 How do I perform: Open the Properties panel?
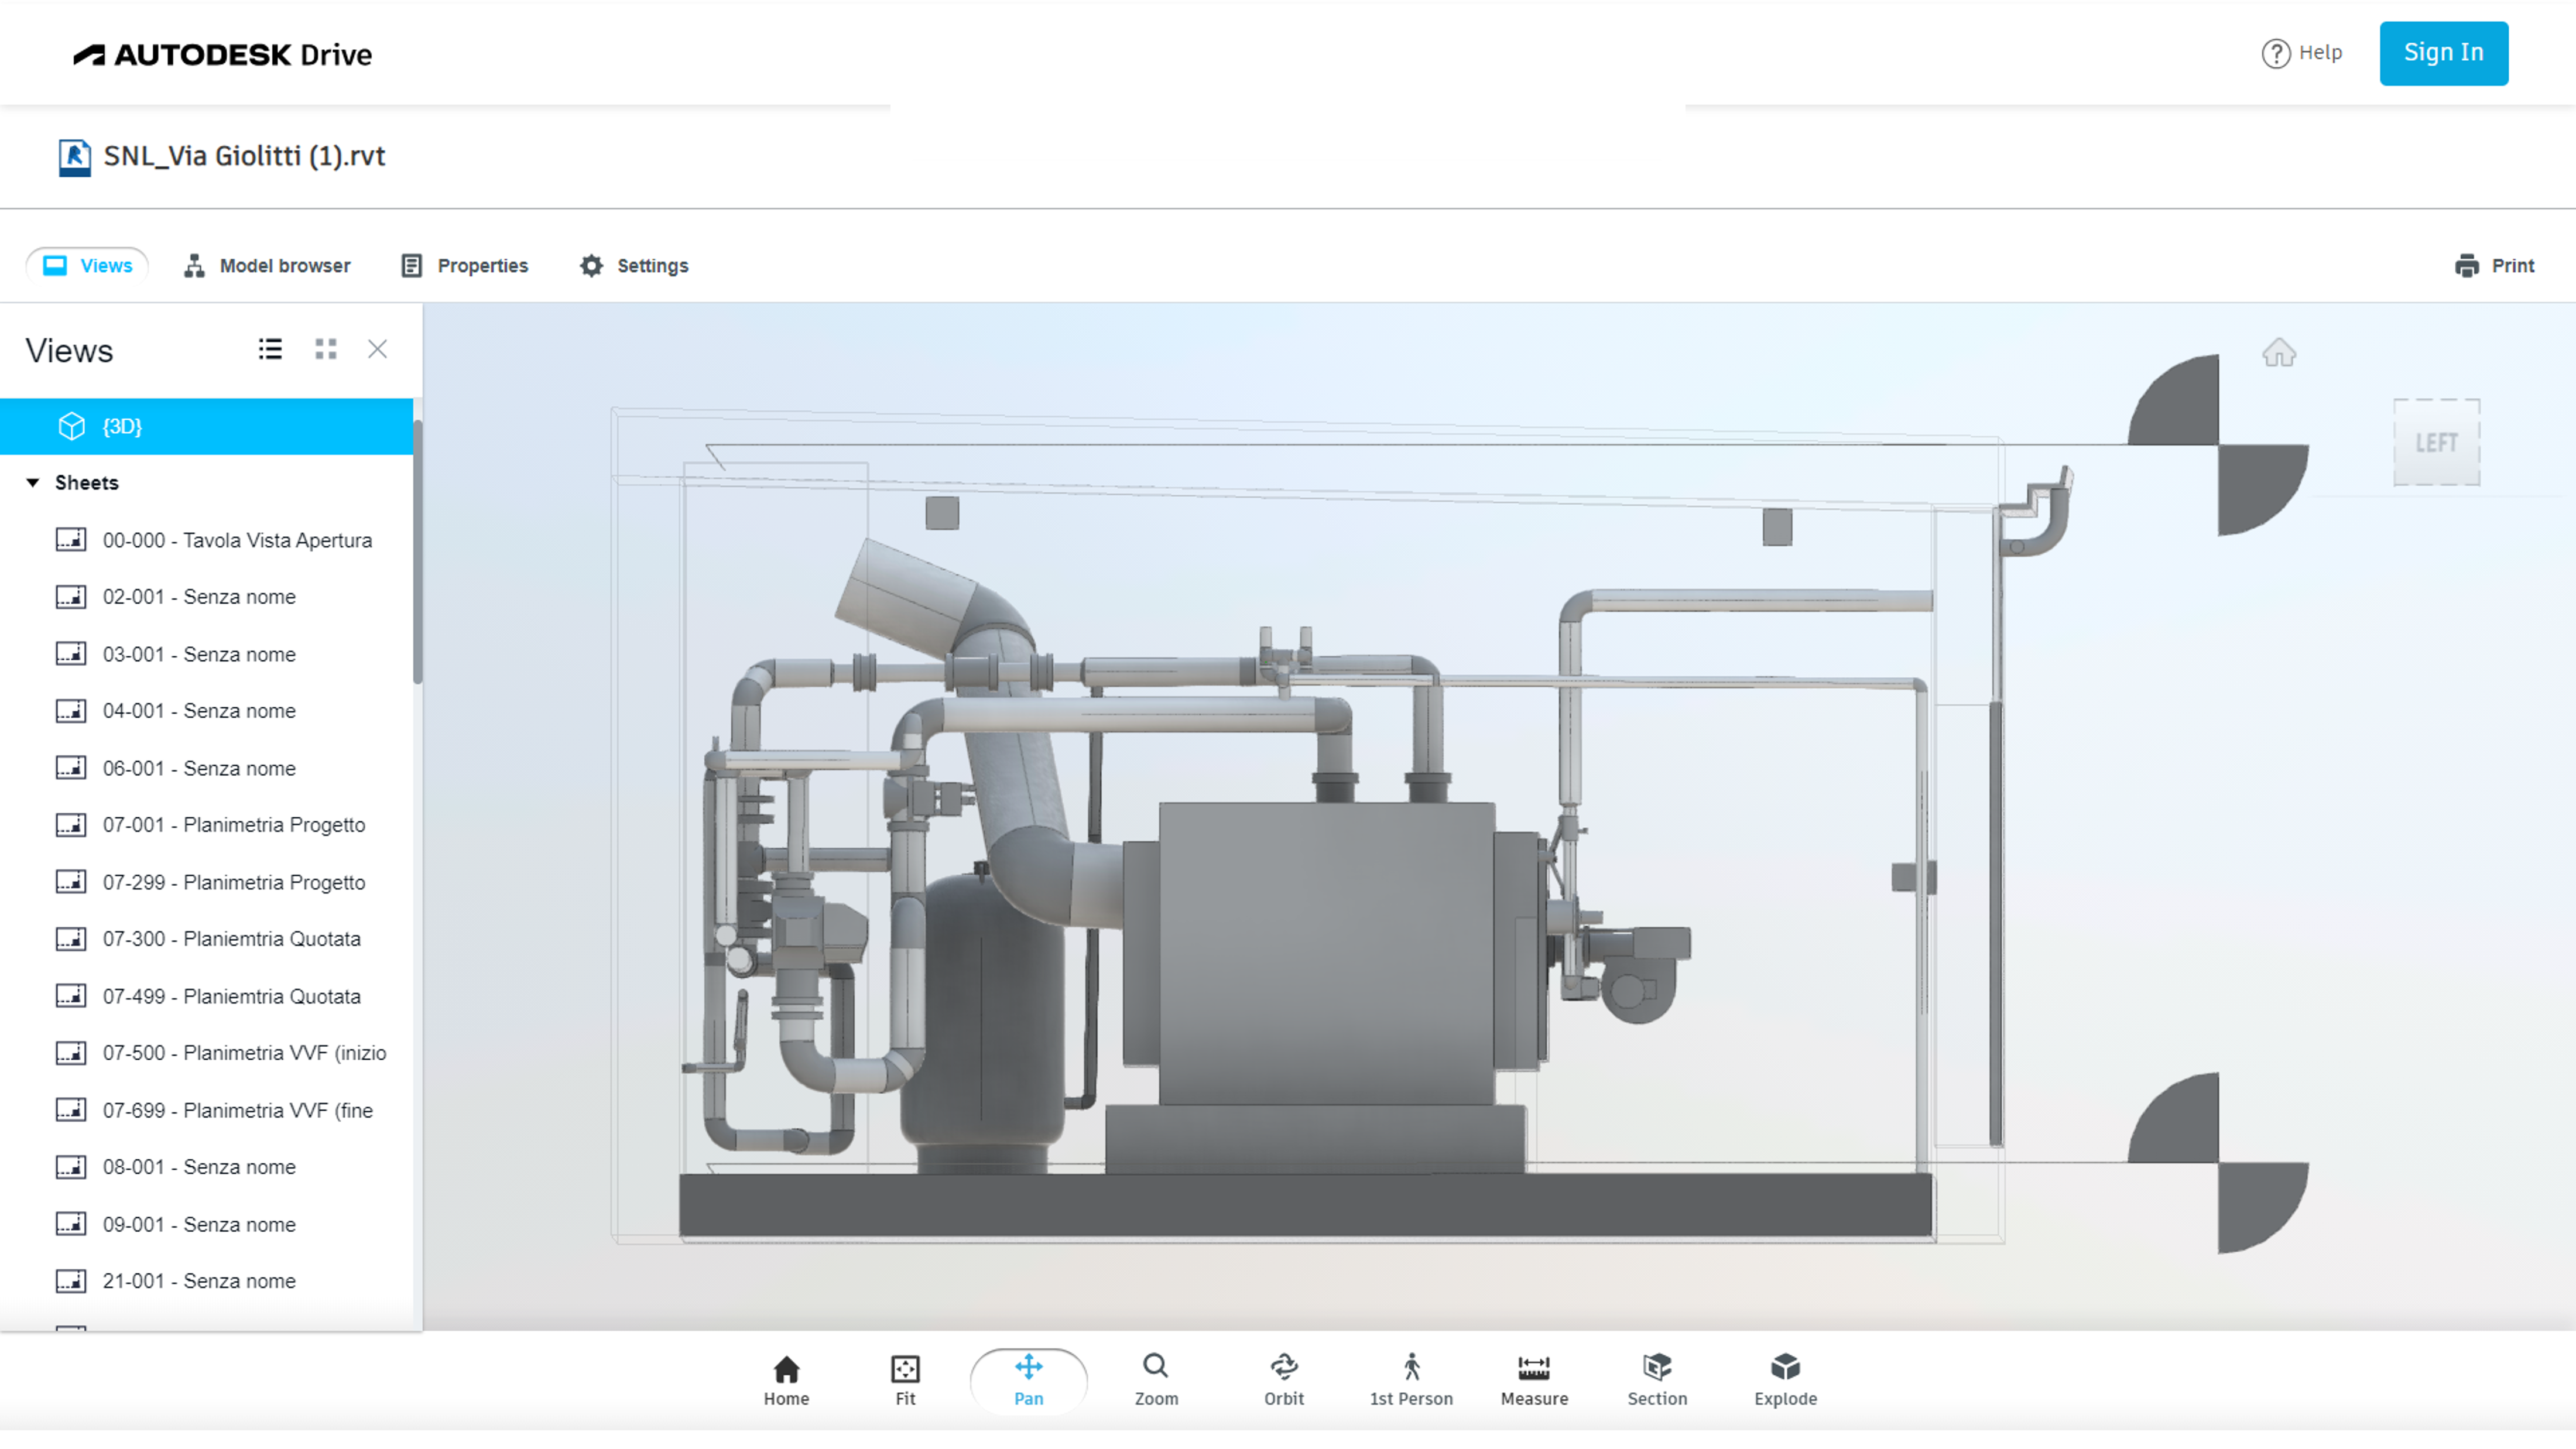pos(464,266)
